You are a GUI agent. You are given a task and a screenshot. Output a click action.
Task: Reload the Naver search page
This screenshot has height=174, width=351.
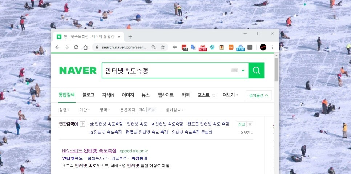(76, 47)
